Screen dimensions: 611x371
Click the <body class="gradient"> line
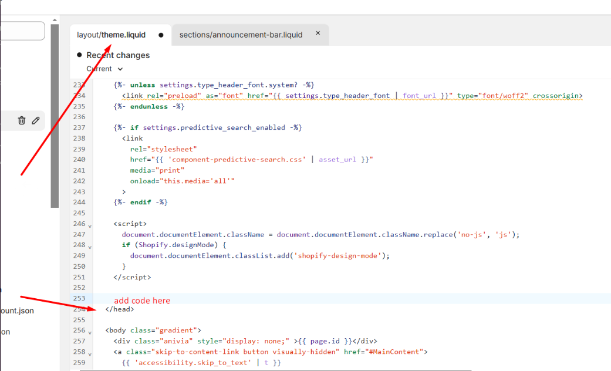point(153,330)
